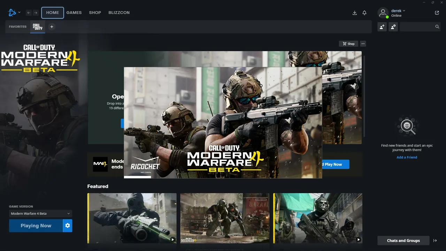446x251 pixels.
Task: Select the Call of Duty favorites icon
Action: 38,26
